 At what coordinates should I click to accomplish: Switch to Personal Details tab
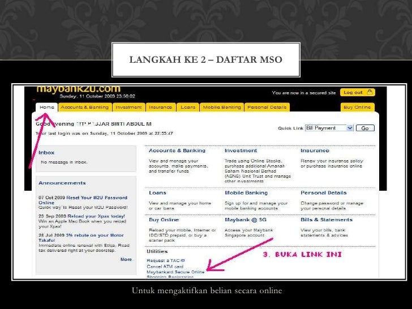pyautogui.click(x=267, y=107)
